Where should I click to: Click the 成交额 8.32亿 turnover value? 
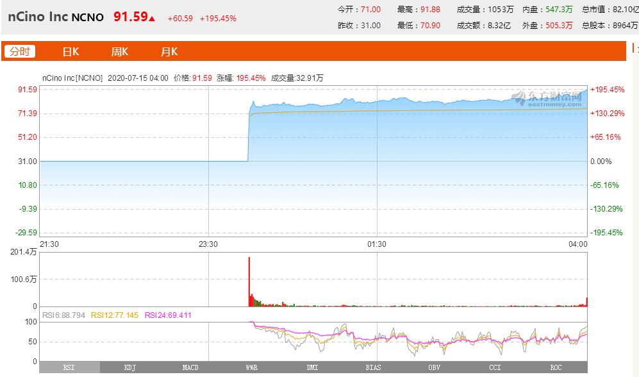click(499, 25)
